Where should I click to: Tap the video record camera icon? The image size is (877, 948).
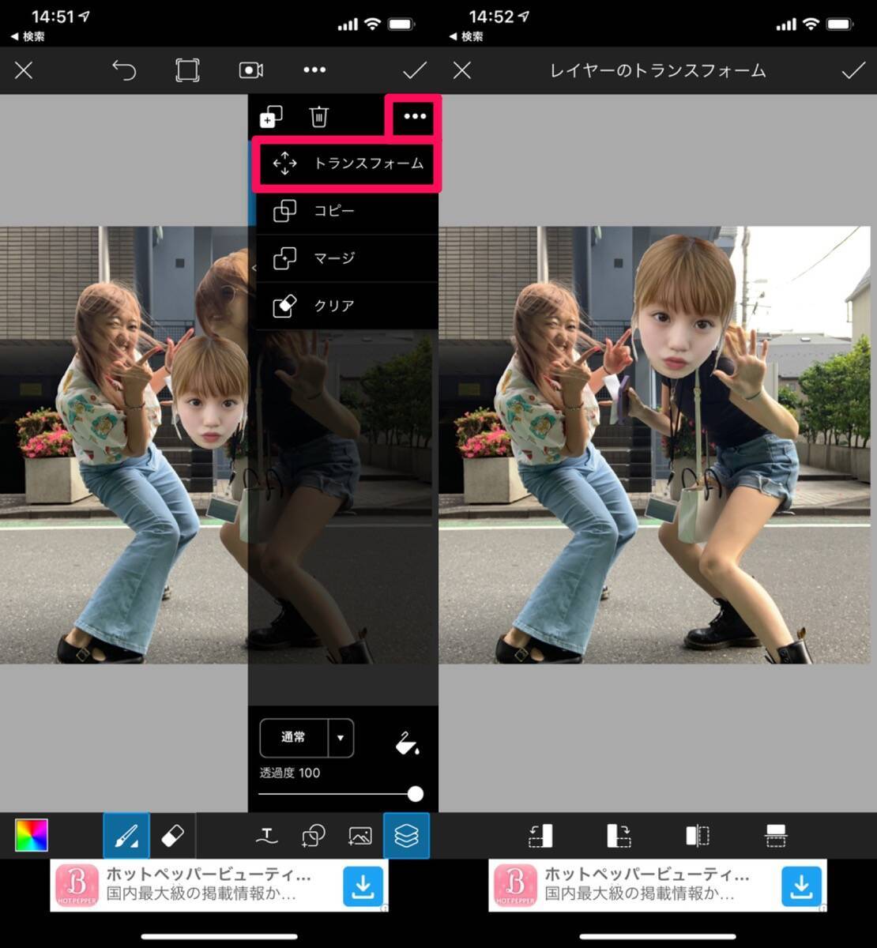pyautogui.click(x=250, y=70)
